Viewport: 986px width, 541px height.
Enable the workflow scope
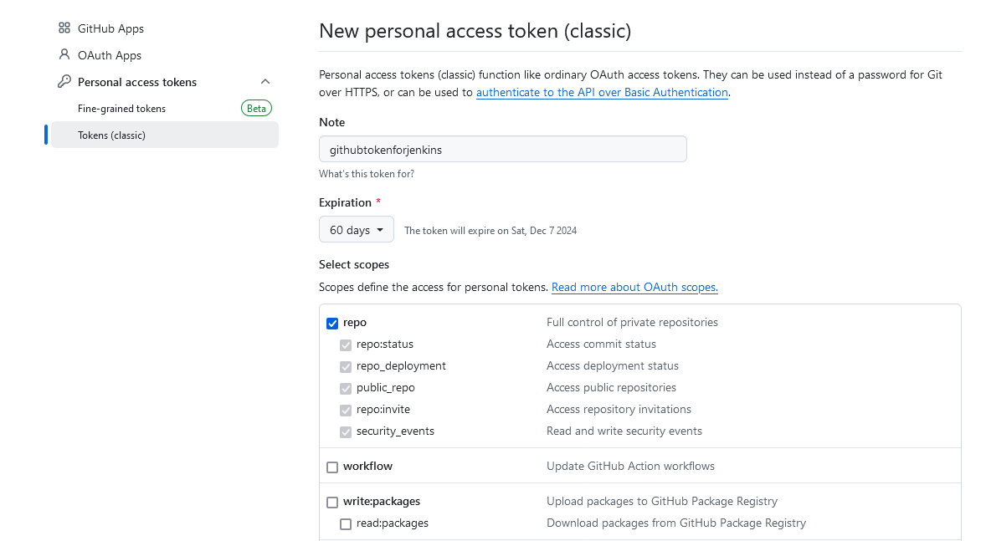click(x=332, y=467)
